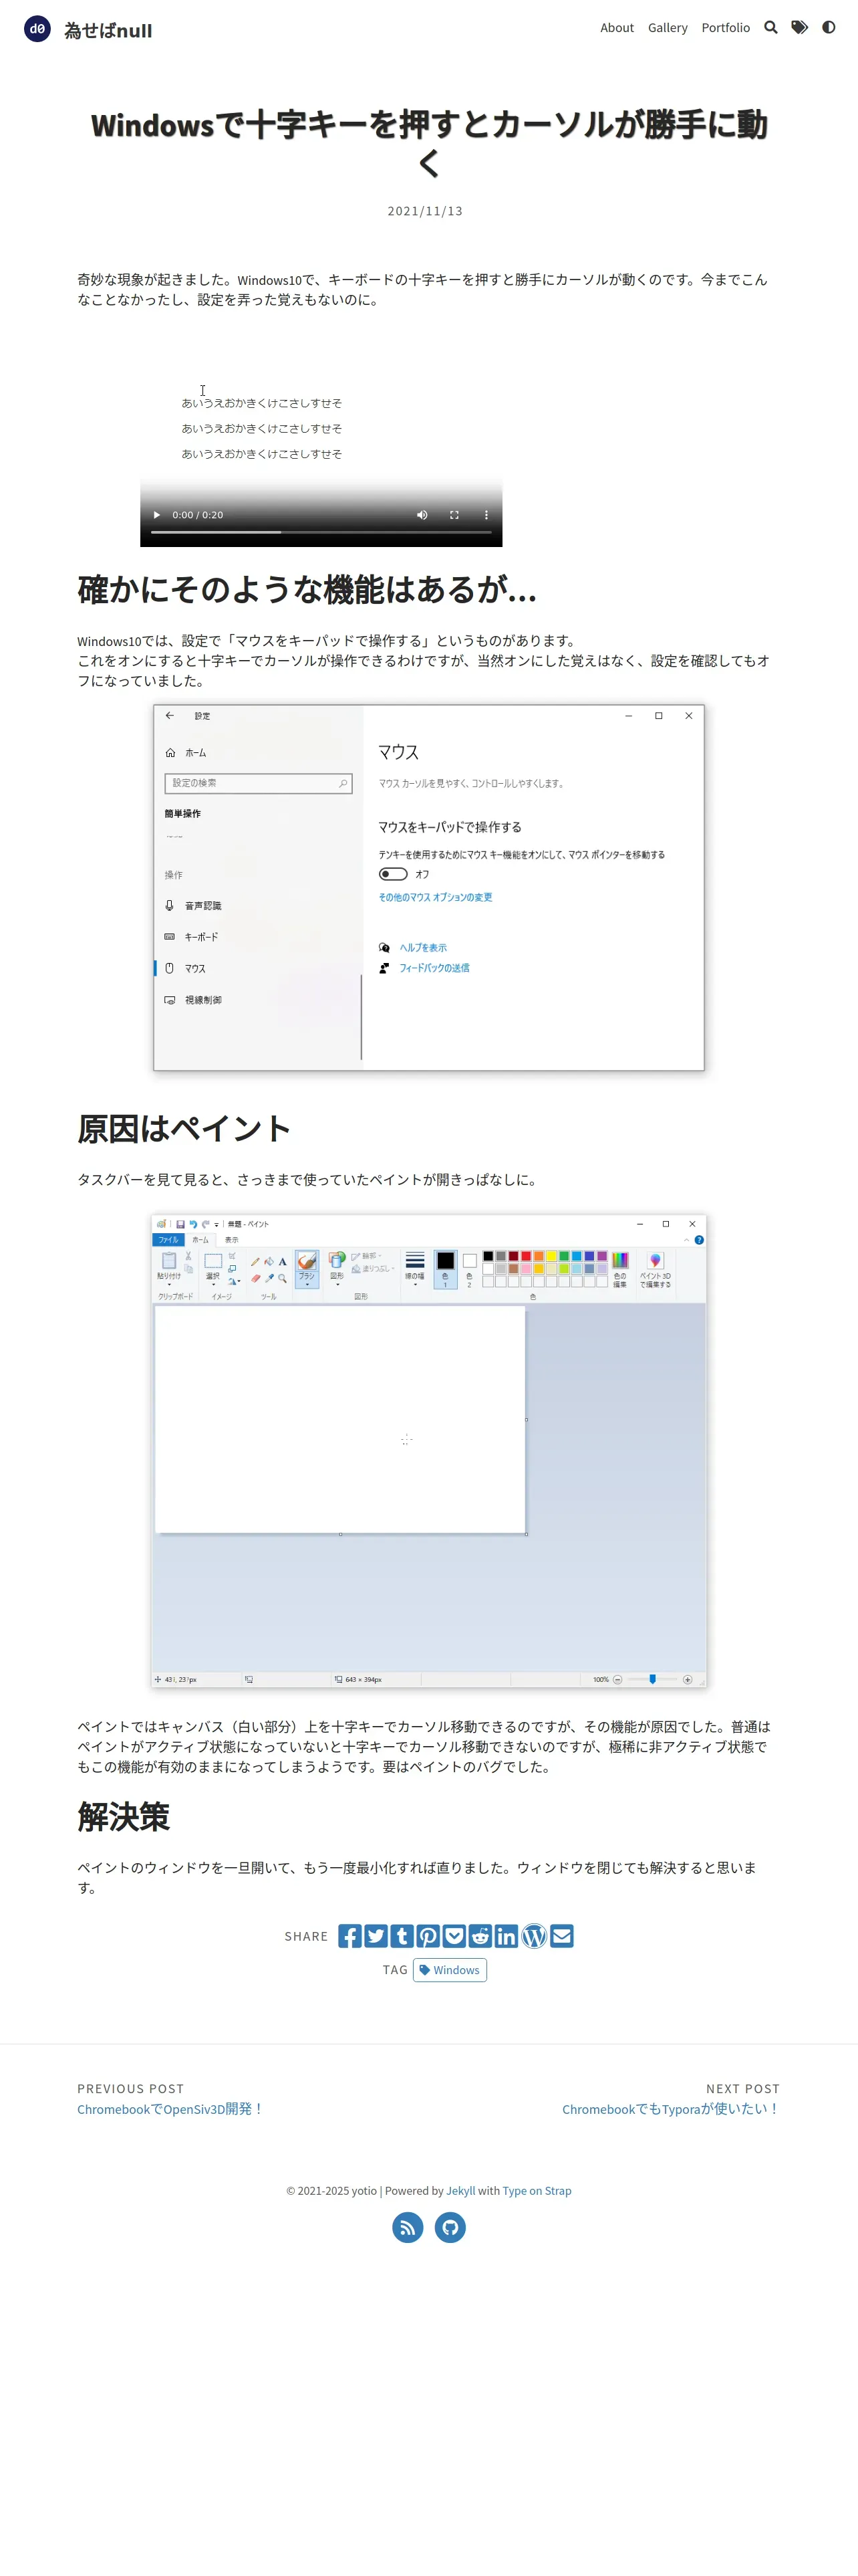Share the post via email icon

(x=561, y=1936)
